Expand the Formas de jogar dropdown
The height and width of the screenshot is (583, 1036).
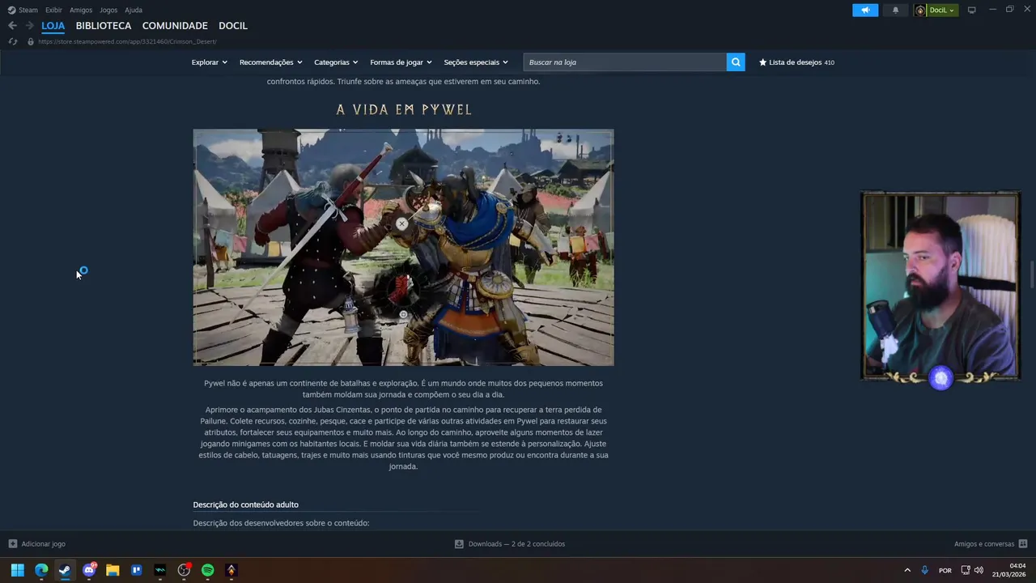pos(401,62)
